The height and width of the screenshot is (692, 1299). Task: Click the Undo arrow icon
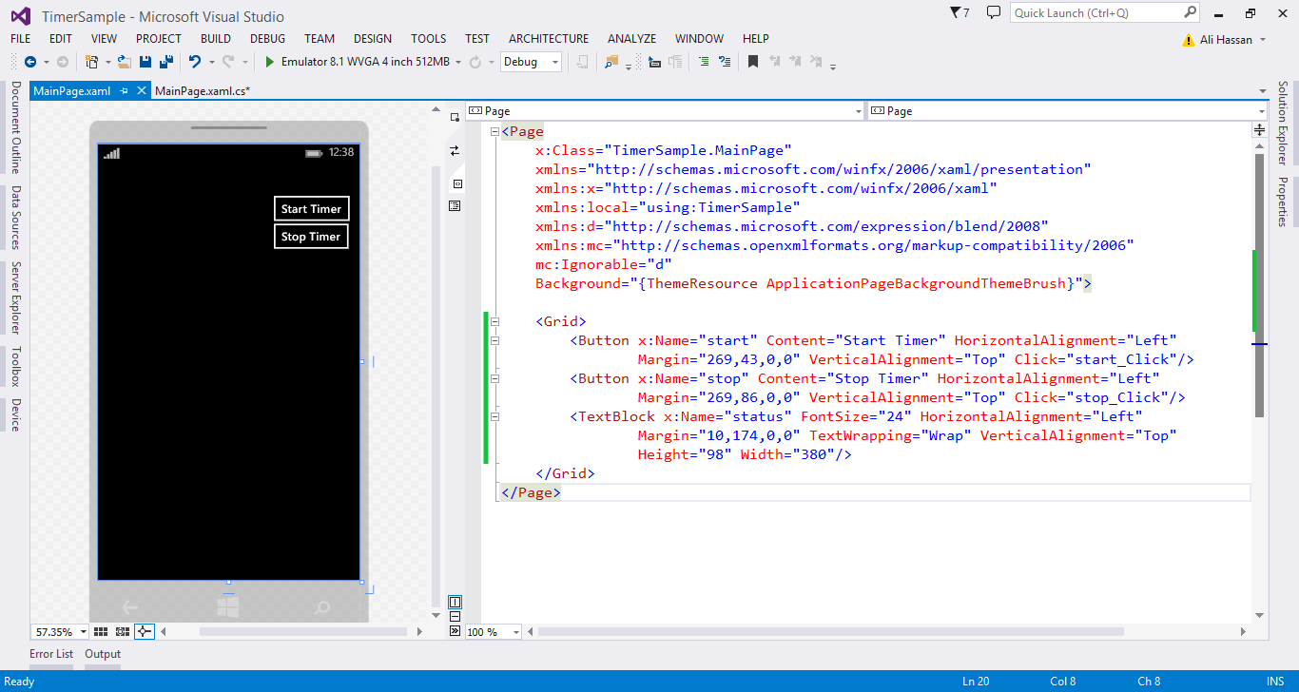(x=194, y=62)
